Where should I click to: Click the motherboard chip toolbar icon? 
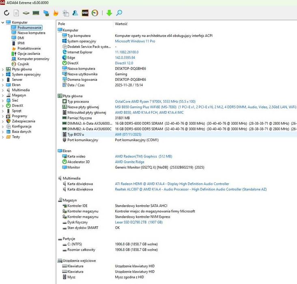[x=26, y=13]
